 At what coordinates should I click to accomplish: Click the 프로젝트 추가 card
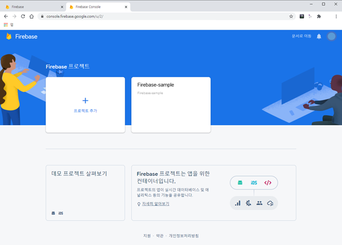85,105
